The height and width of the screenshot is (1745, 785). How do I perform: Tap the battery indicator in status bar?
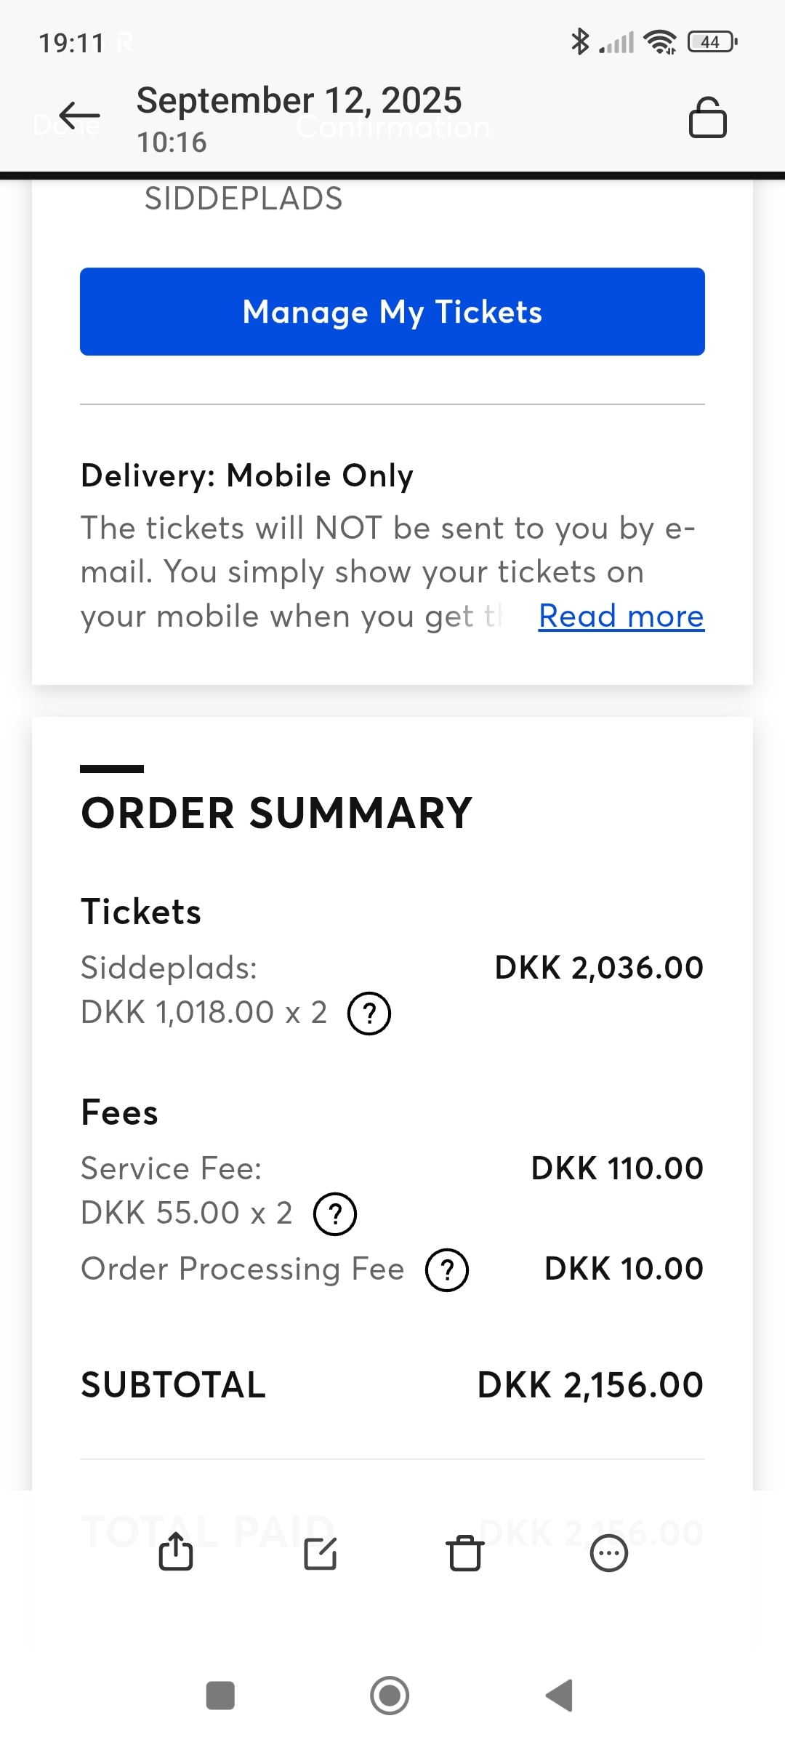712,42
